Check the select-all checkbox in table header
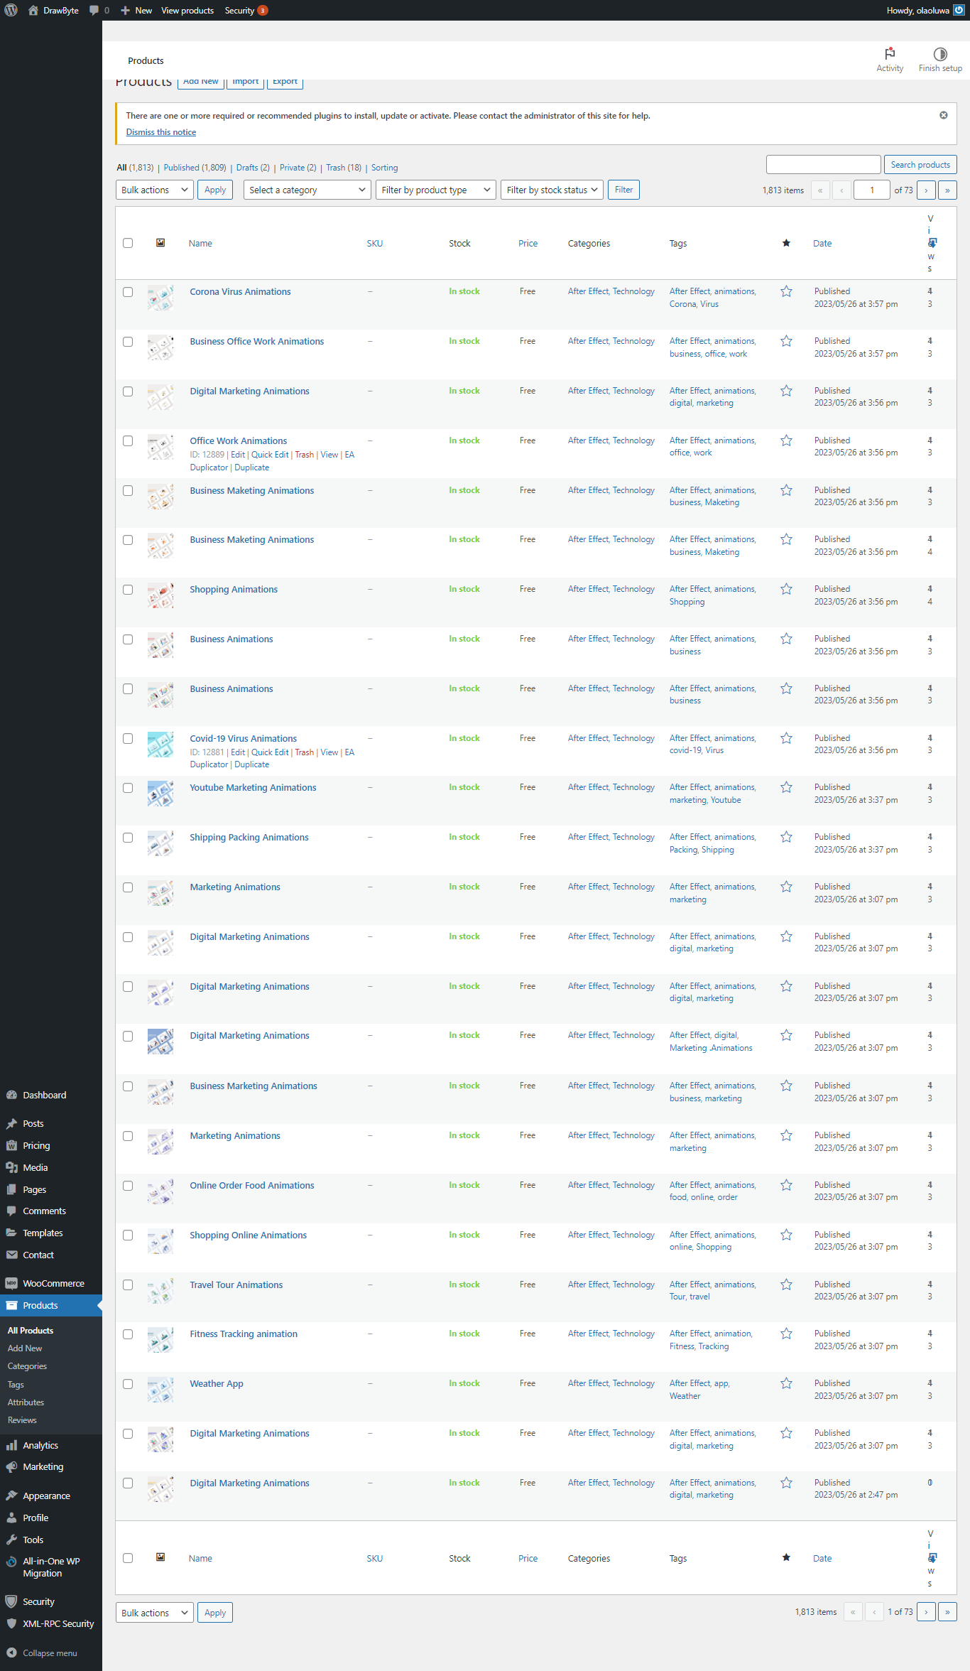Viewport: 970px width, 1671px height. tap(128, 243)
